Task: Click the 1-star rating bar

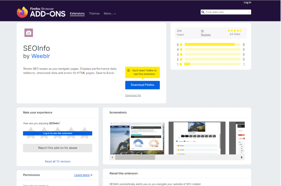Action: point(213,64)
